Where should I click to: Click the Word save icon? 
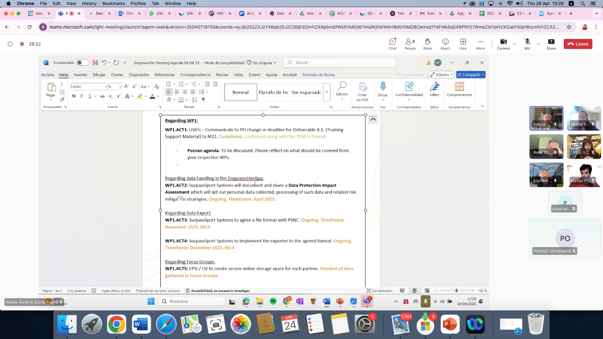[x=95, y=63]
